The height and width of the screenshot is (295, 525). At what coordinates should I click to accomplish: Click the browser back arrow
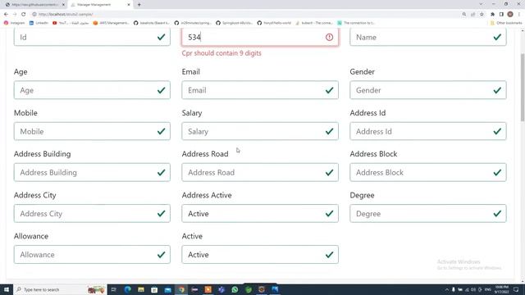click(6, 15)
